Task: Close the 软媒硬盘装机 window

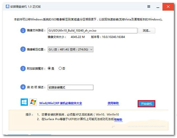Action: 168,7
